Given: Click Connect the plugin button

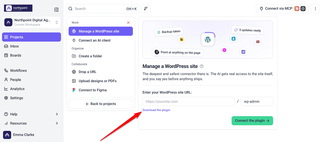Looking at the screenshot, I should 252,121.
